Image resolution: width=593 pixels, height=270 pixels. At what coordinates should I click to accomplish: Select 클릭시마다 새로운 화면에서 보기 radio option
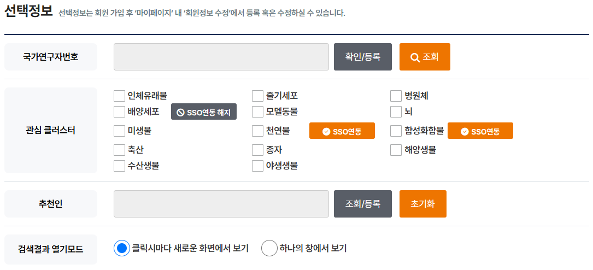pyautogui.click(x=122, y=248)
